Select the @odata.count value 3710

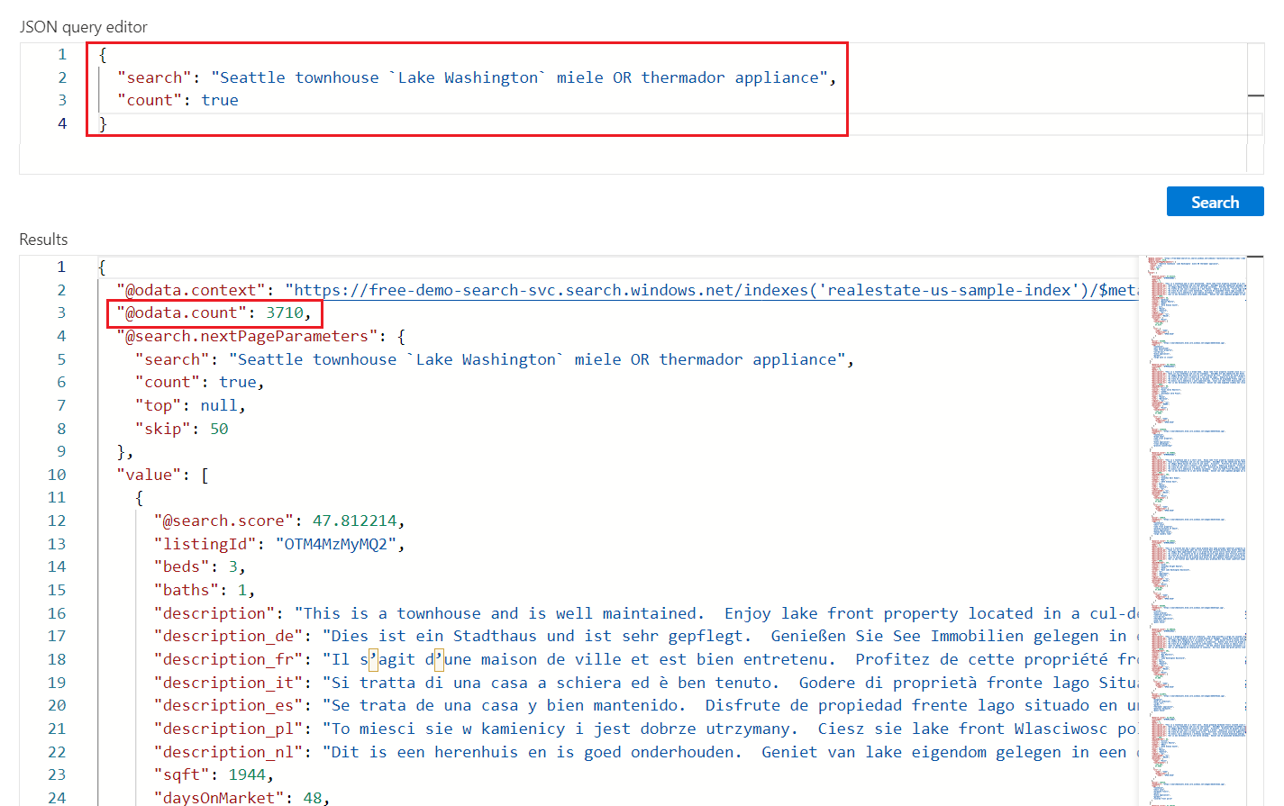pyautogui.click(x=285, y=312)
